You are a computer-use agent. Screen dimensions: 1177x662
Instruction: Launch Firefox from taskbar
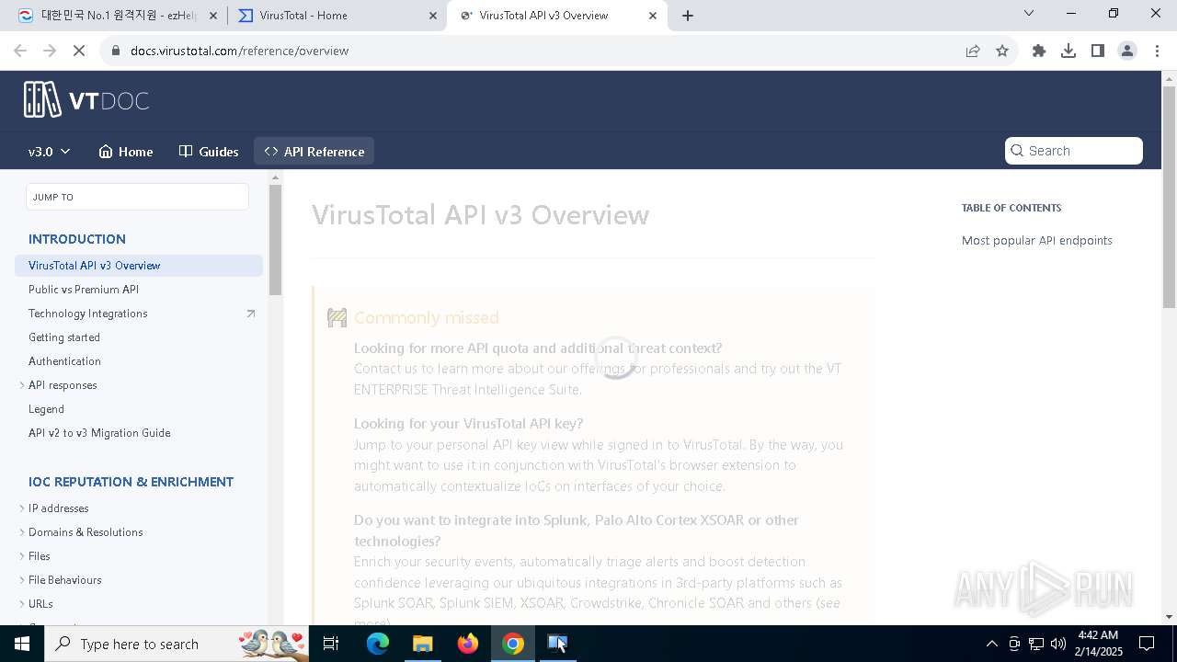tap(468, 644)
